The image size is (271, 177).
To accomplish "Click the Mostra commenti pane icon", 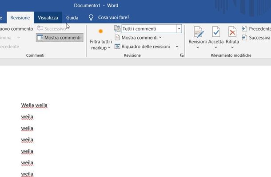I will click(40, 38).
